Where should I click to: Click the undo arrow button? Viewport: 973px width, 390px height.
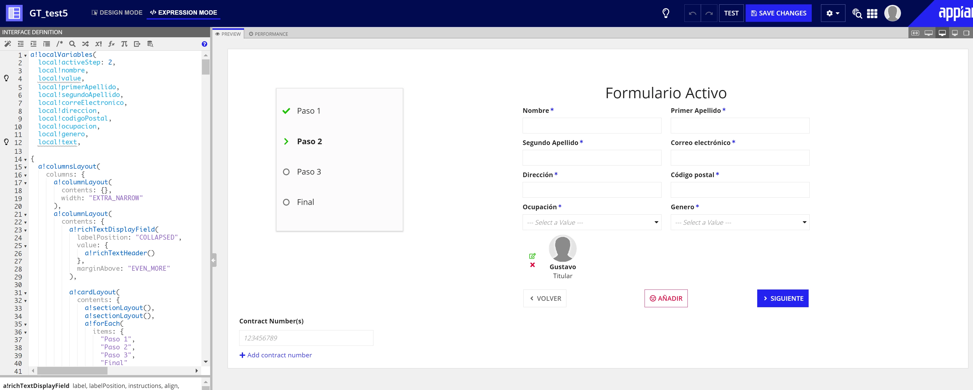692,13
